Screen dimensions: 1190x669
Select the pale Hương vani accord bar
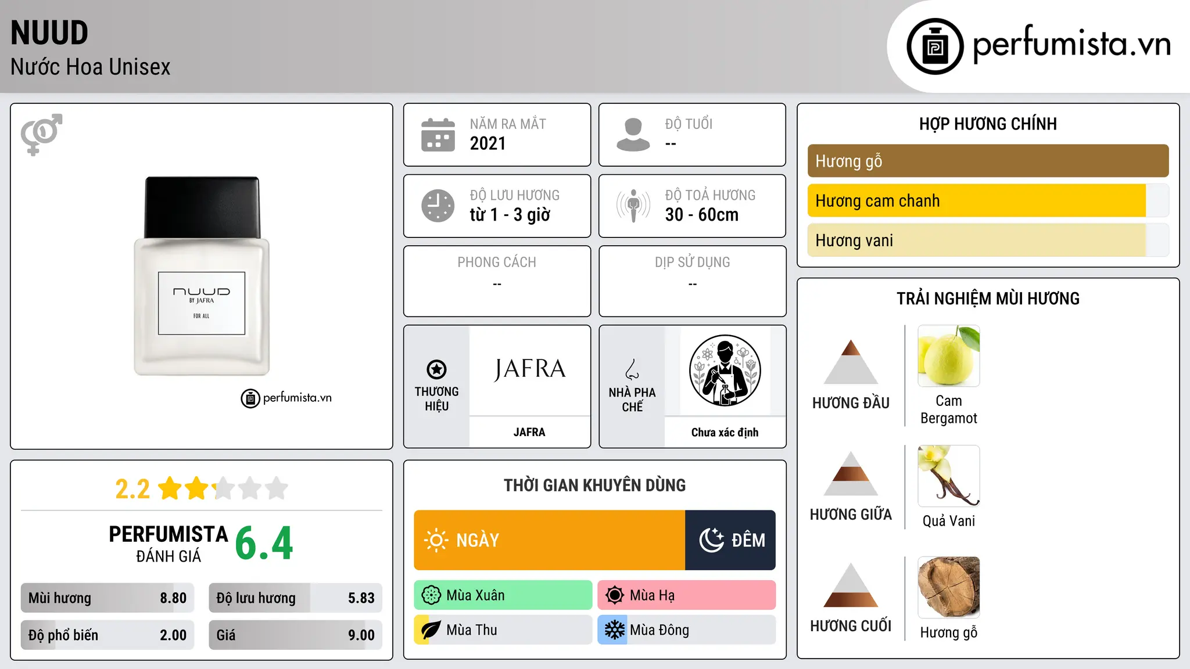click(988, 240)
